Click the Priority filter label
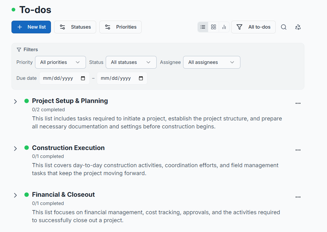The height and width of the screenshot is (232, 327). [x=25, y=62]
